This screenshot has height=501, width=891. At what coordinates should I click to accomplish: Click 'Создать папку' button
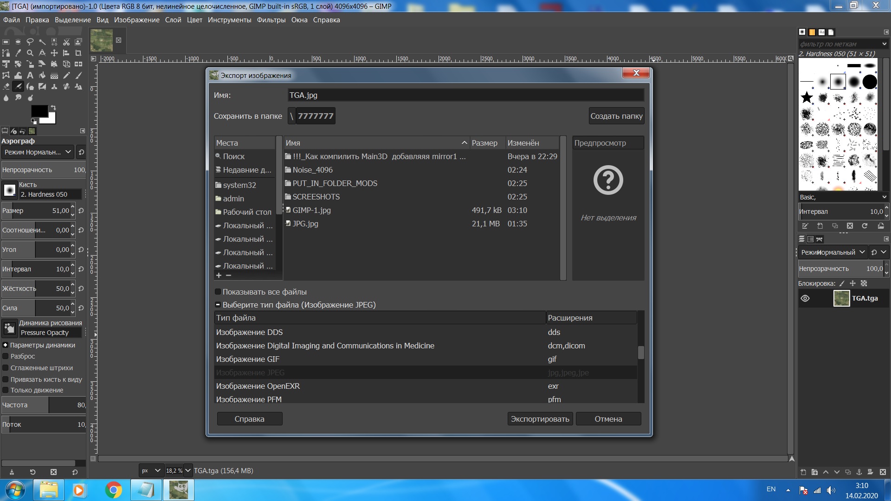616,116
